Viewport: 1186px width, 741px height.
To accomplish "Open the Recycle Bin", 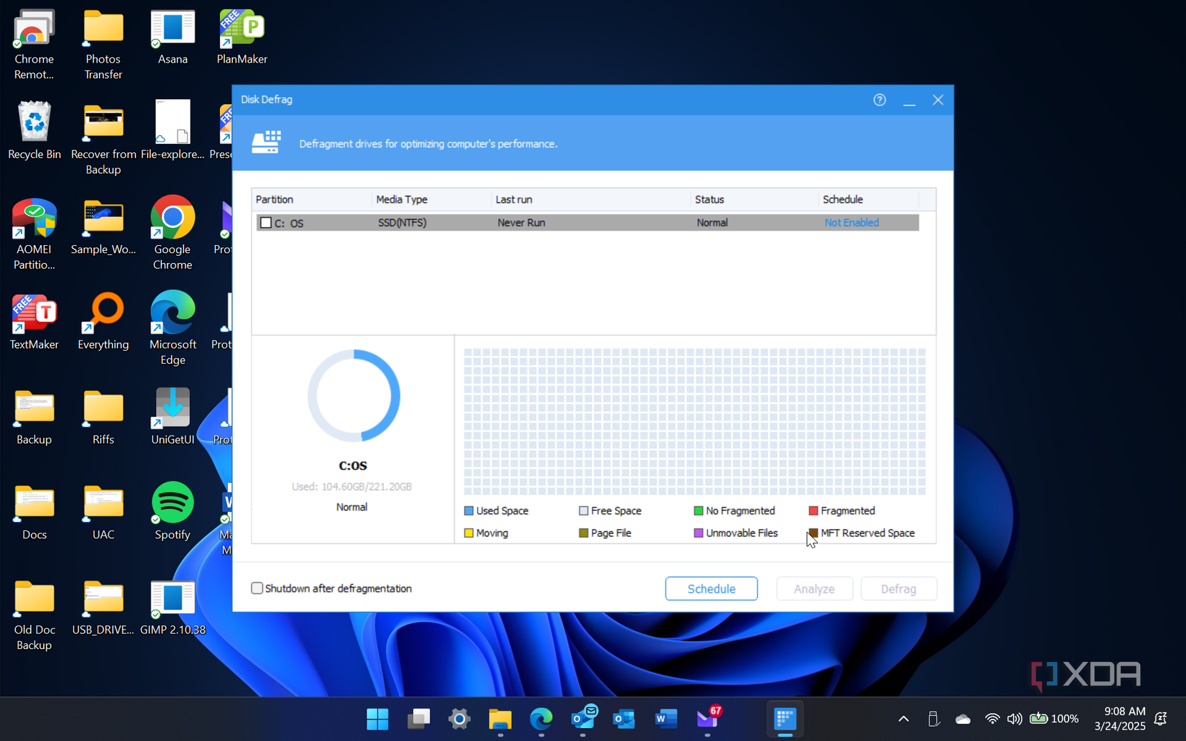I will point(34,131).
